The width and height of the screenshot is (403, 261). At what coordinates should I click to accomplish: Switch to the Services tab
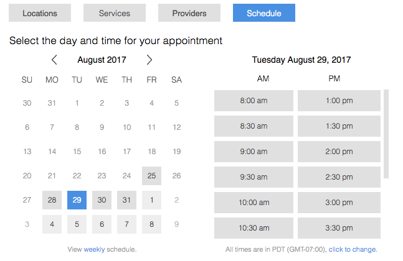(115, 13)
